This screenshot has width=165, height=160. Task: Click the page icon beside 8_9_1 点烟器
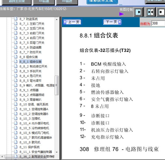pos(16,90)
